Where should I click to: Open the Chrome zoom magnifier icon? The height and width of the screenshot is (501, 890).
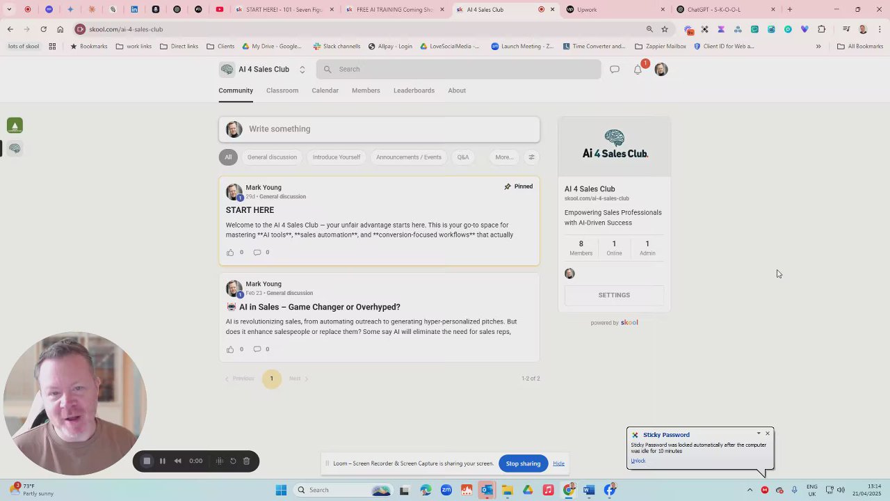(x=649, y=29)
